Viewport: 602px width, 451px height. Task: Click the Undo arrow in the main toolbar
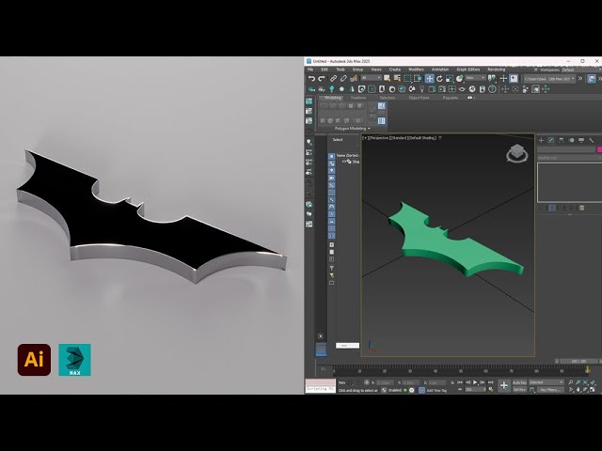(311, 79)
